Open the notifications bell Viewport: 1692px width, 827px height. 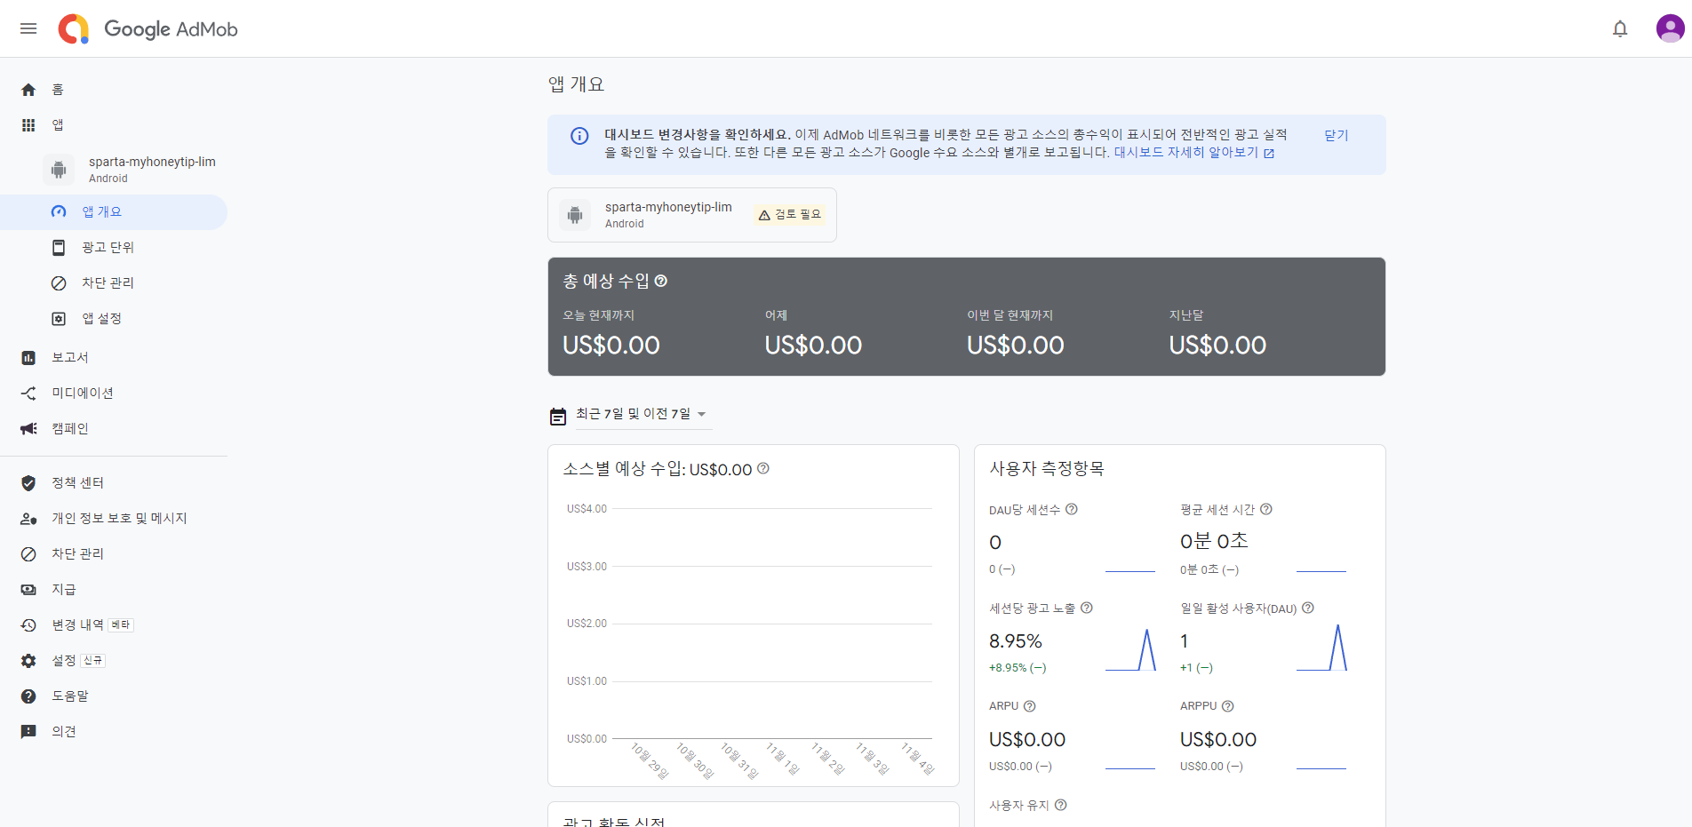1620,28
